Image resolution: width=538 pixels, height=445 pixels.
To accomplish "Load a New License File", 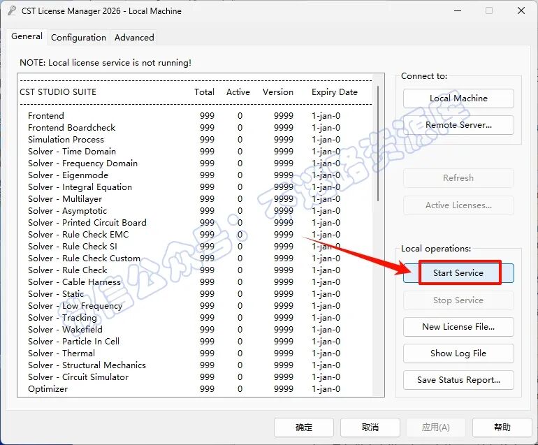I will [x=458, y=327].
